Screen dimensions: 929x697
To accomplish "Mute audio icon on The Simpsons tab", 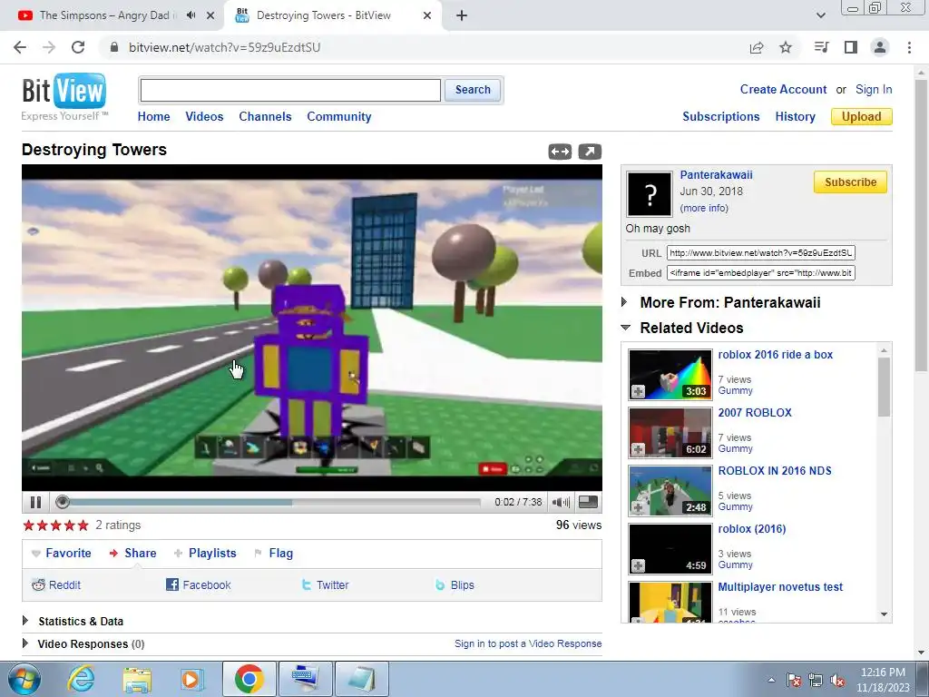I will [191, 15].
